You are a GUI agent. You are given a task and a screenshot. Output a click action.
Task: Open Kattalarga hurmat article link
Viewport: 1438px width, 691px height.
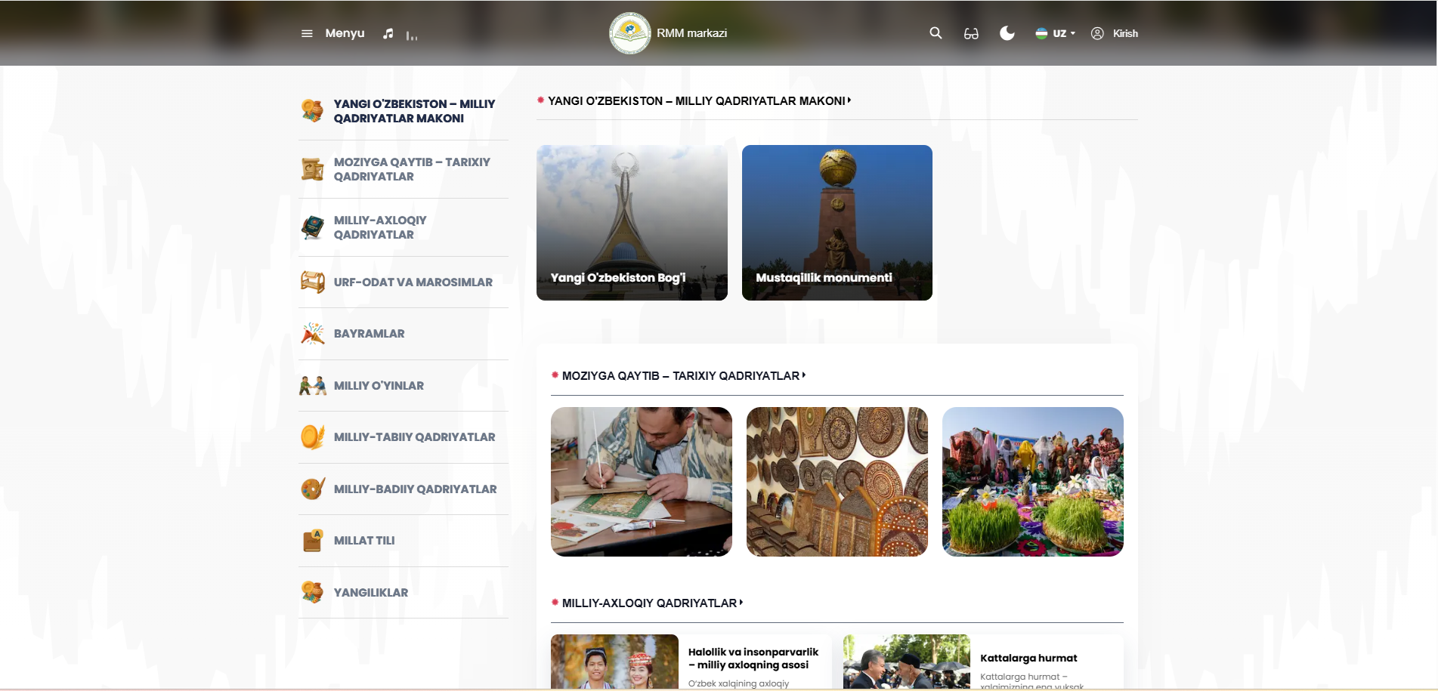pos(1028,658)
